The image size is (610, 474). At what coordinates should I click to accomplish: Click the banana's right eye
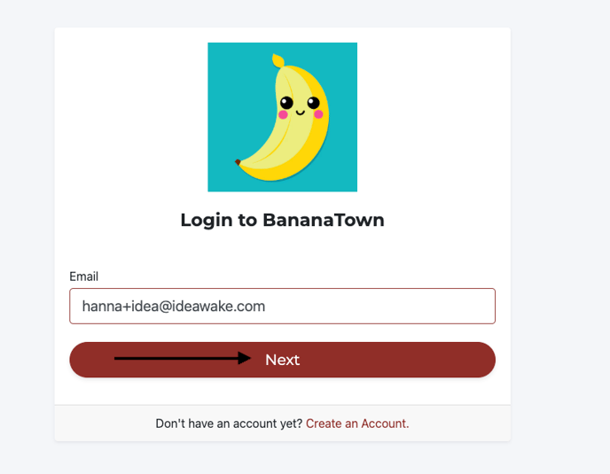[314, 103]
